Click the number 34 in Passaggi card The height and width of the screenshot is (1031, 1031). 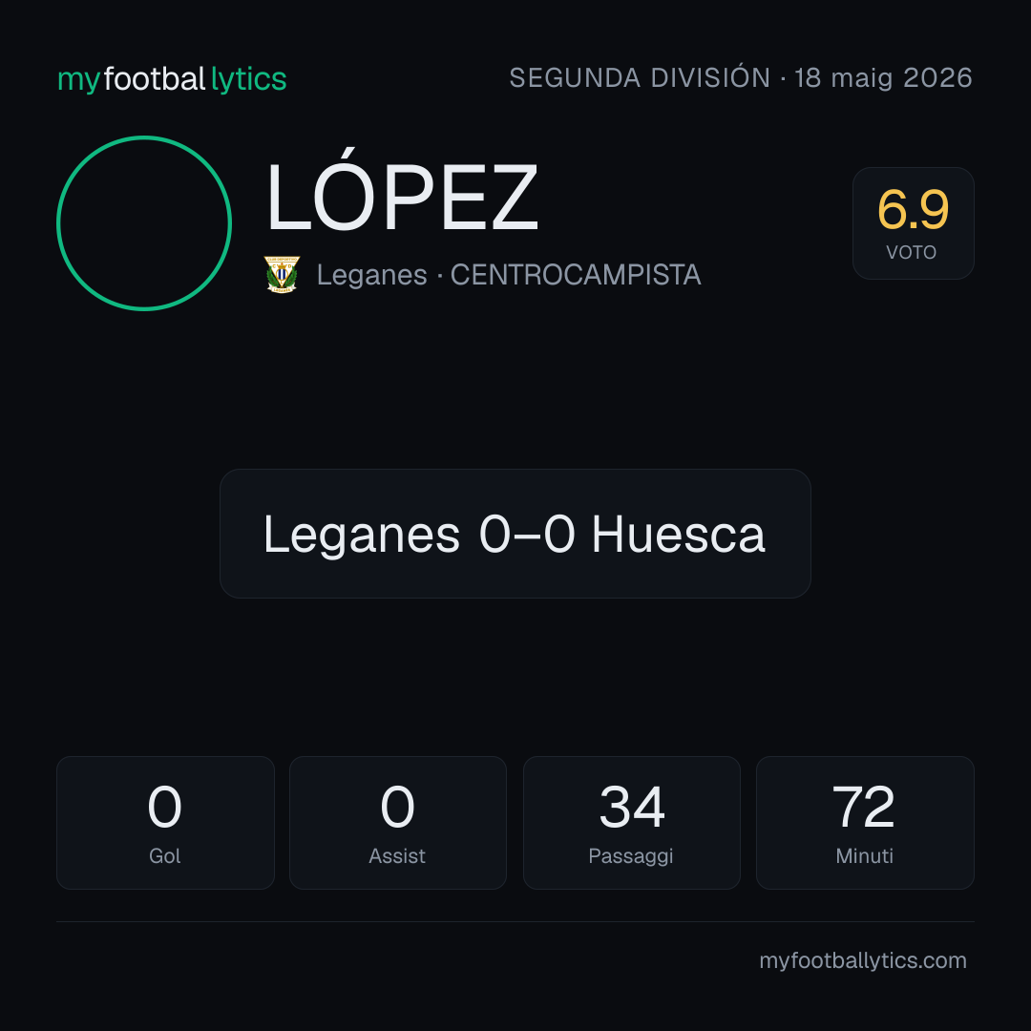click(632, 807)
